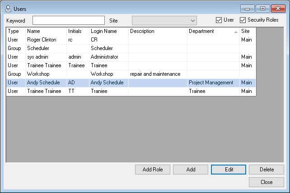Sort by the Name column header

[45, 32]
